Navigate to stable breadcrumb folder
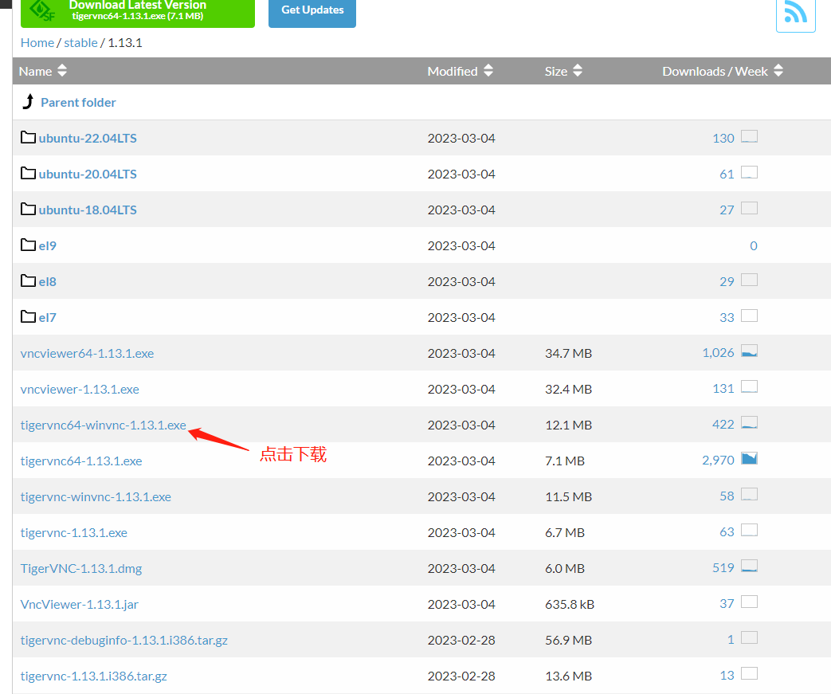Screen dimensions: 831x694 point(80,43)
